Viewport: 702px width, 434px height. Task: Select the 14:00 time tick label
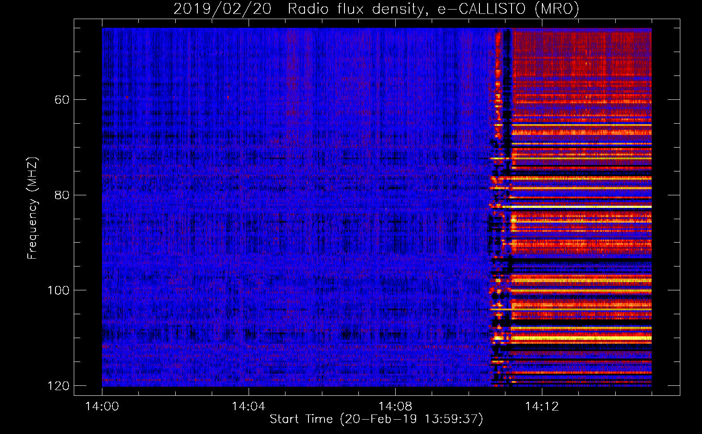coord(102,407)
